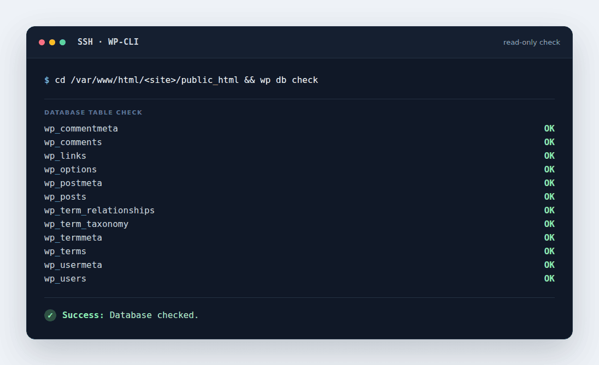Click the red close dot in terminal header
The width and height of the screenshot is (599, 365).
tap(42, 43)
